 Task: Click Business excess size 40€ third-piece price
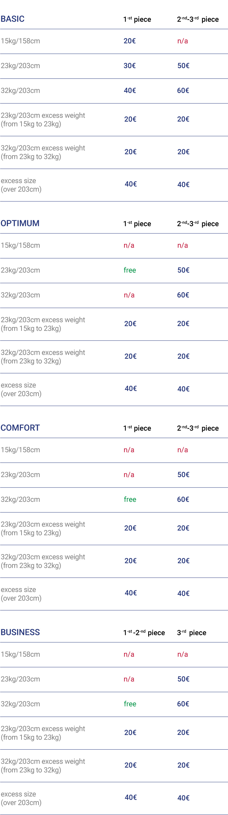183,798
